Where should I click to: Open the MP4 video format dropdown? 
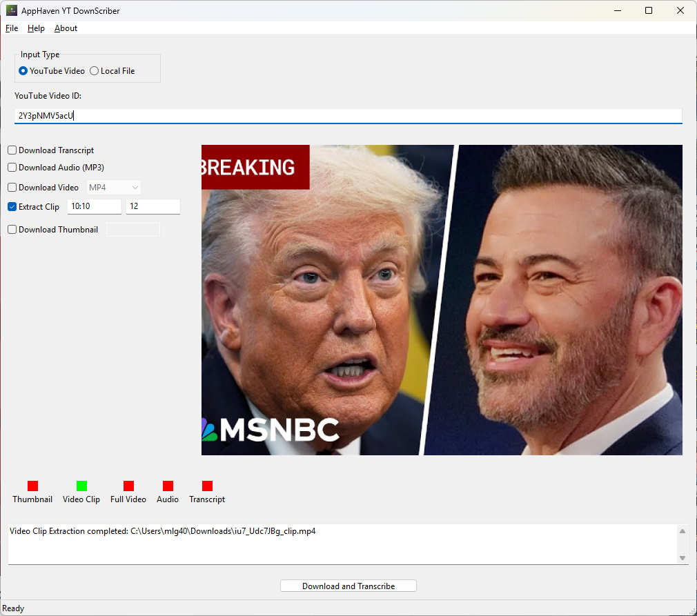(x=114, y=188)
